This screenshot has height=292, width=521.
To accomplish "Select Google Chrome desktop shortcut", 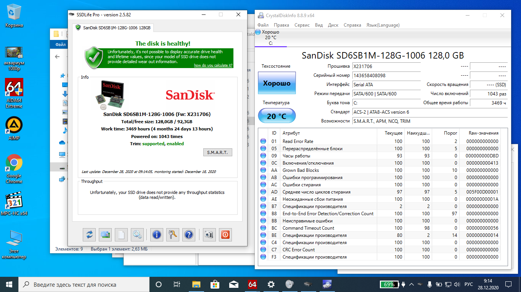I will point(14,169).
